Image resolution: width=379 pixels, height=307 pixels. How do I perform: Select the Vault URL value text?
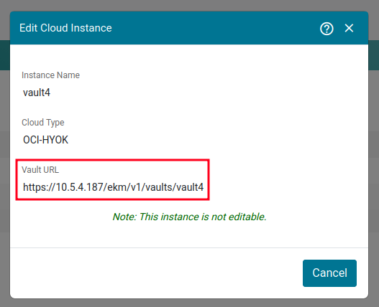(x=113, y=187)
